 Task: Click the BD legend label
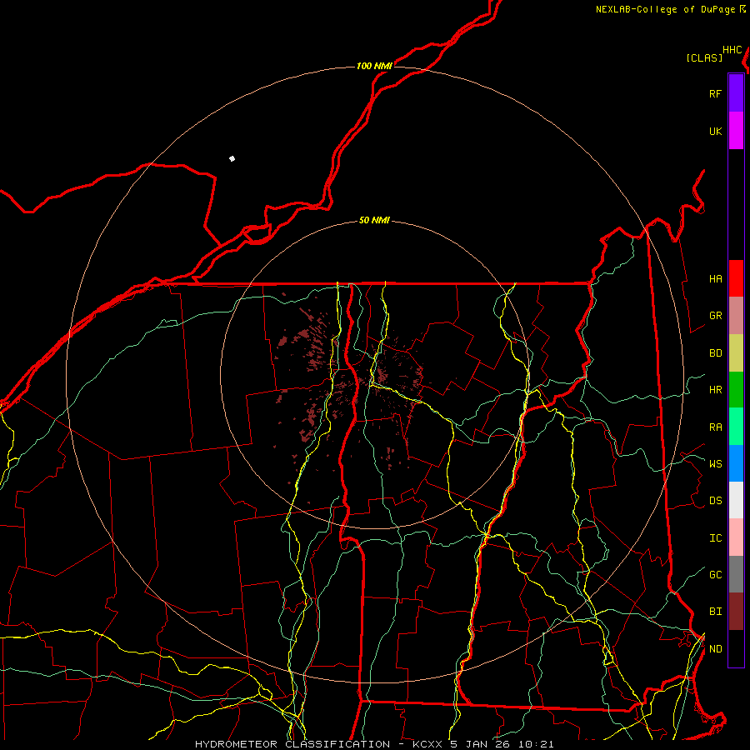715,353
